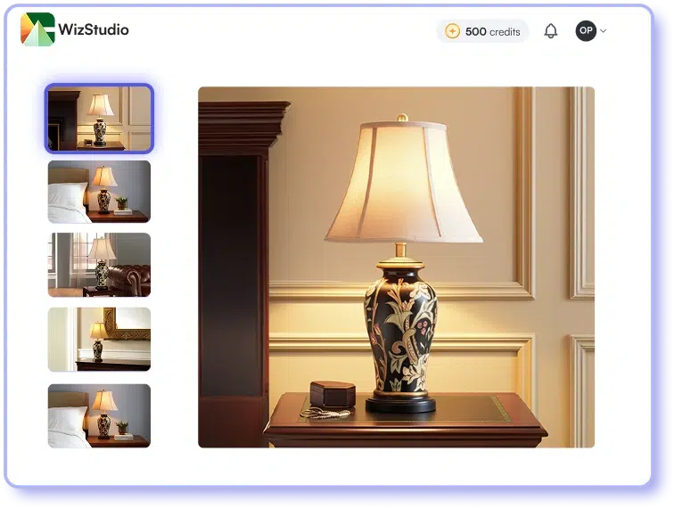Select the highlighted first lamp thumbnail
The height and width of the screenshot is (509, 674).
99,119
